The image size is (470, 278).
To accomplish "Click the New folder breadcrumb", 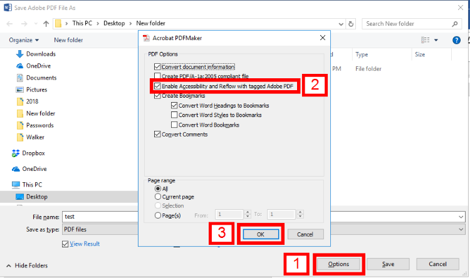I will point(150,23).
